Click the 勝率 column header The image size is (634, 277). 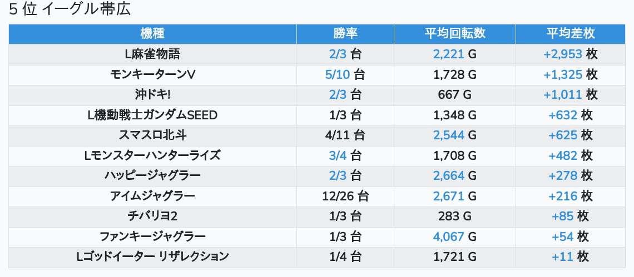coord(345,34)
